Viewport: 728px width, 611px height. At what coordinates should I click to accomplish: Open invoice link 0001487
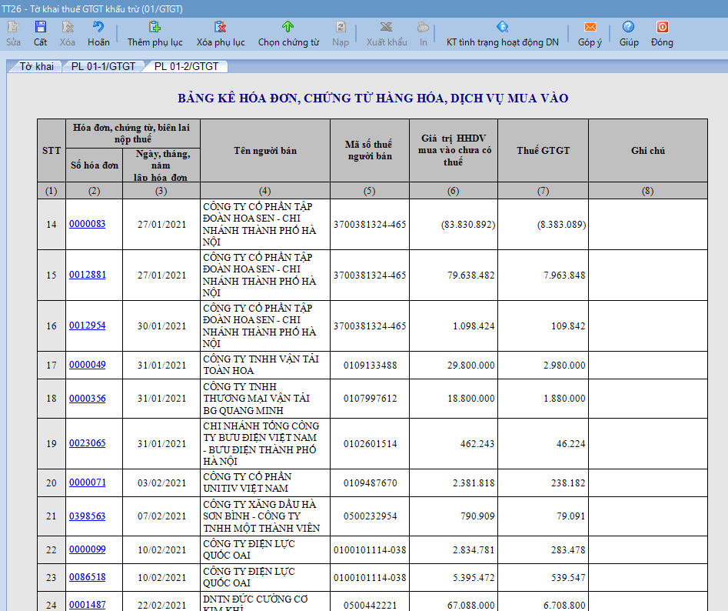(88, 605)
